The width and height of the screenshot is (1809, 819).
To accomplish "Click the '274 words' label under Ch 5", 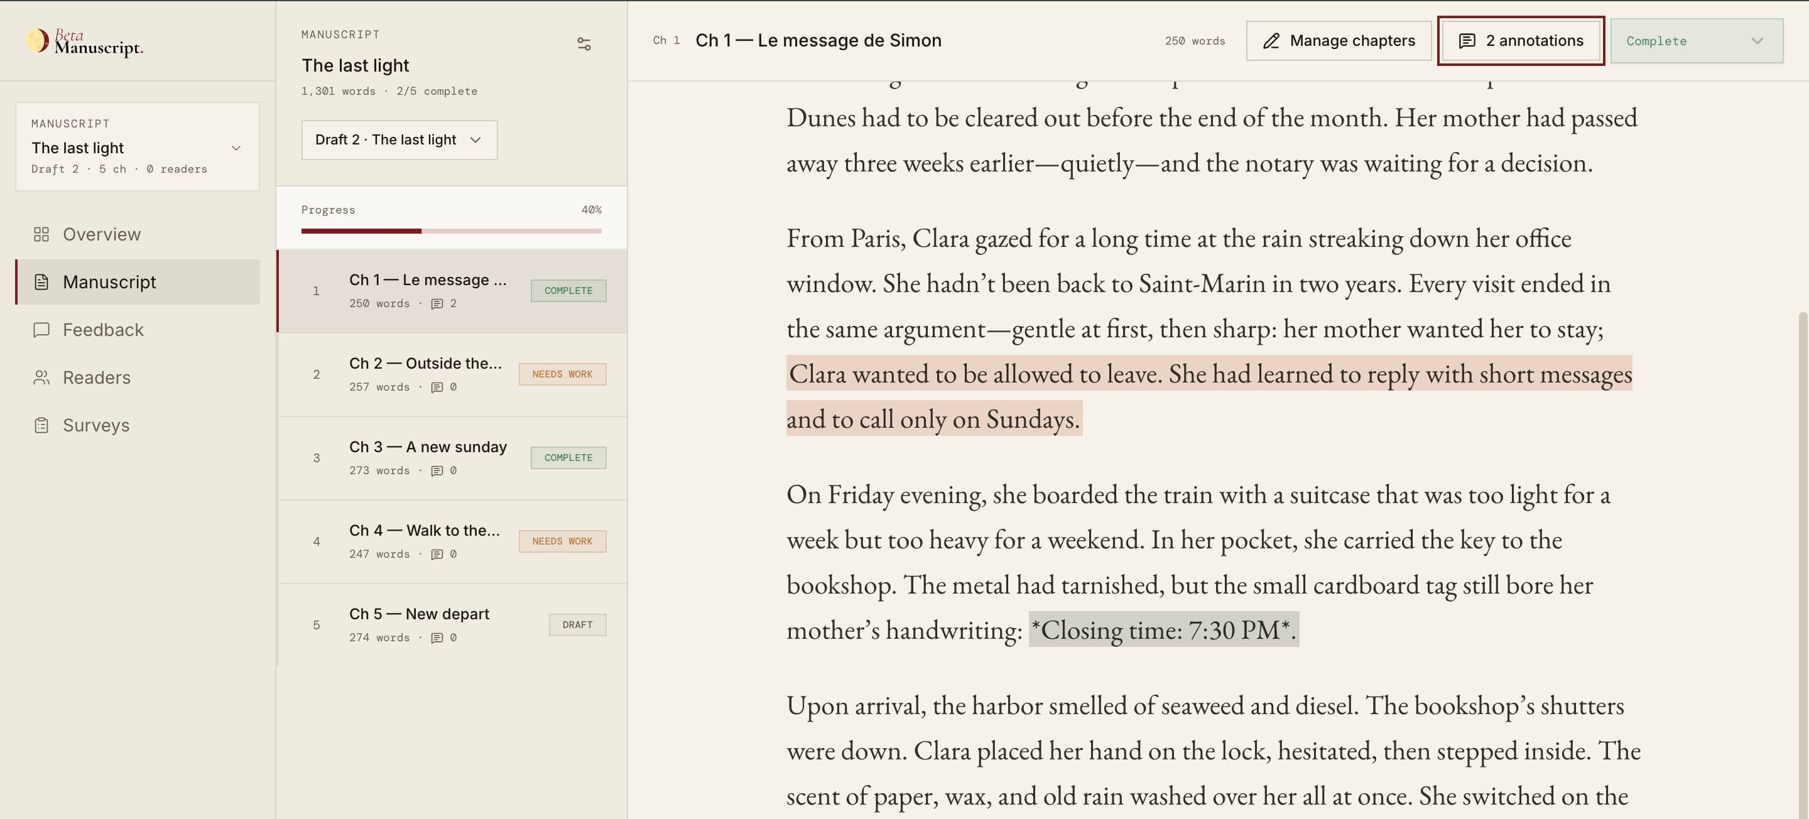I will point(379,637).
